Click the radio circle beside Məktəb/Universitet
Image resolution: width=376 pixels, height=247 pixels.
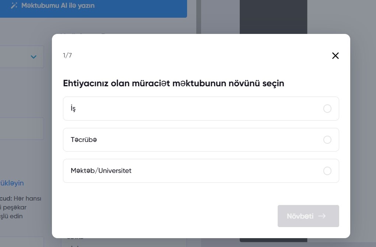click(x=327, y=171)
